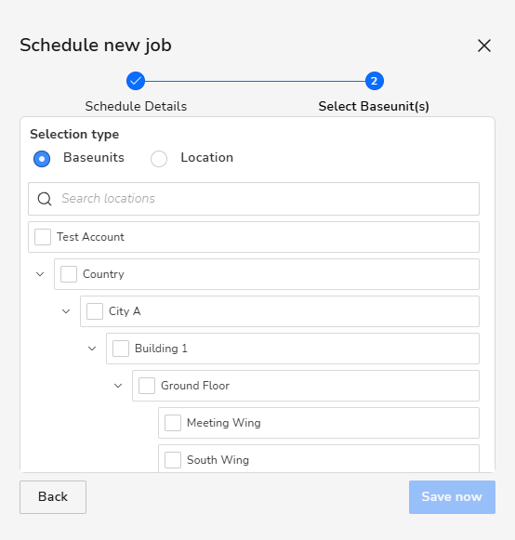
Task: Select the Meeting Wing checkbox
Action: coord(173,423)
